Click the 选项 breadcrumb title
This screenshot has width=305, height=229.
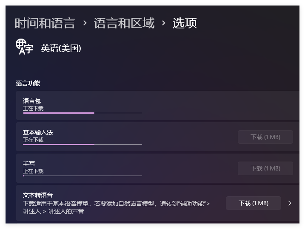[x=184, y=23]
